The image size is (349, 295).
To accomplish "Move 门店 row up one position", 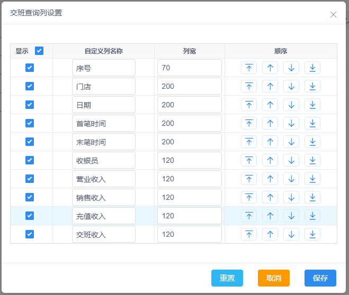I will click(270, 86).
